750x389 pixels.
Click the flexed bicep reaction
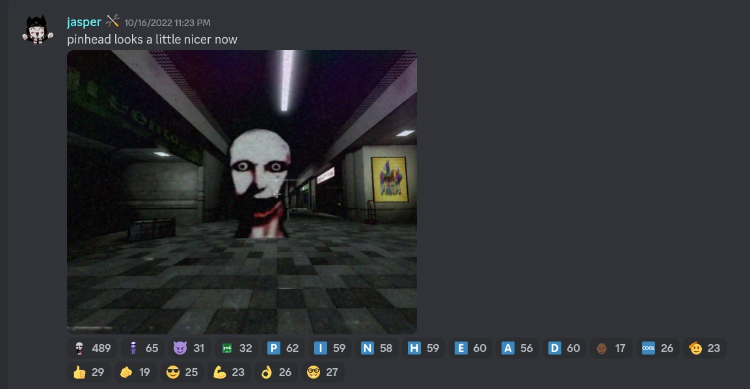tap(230, 372)
